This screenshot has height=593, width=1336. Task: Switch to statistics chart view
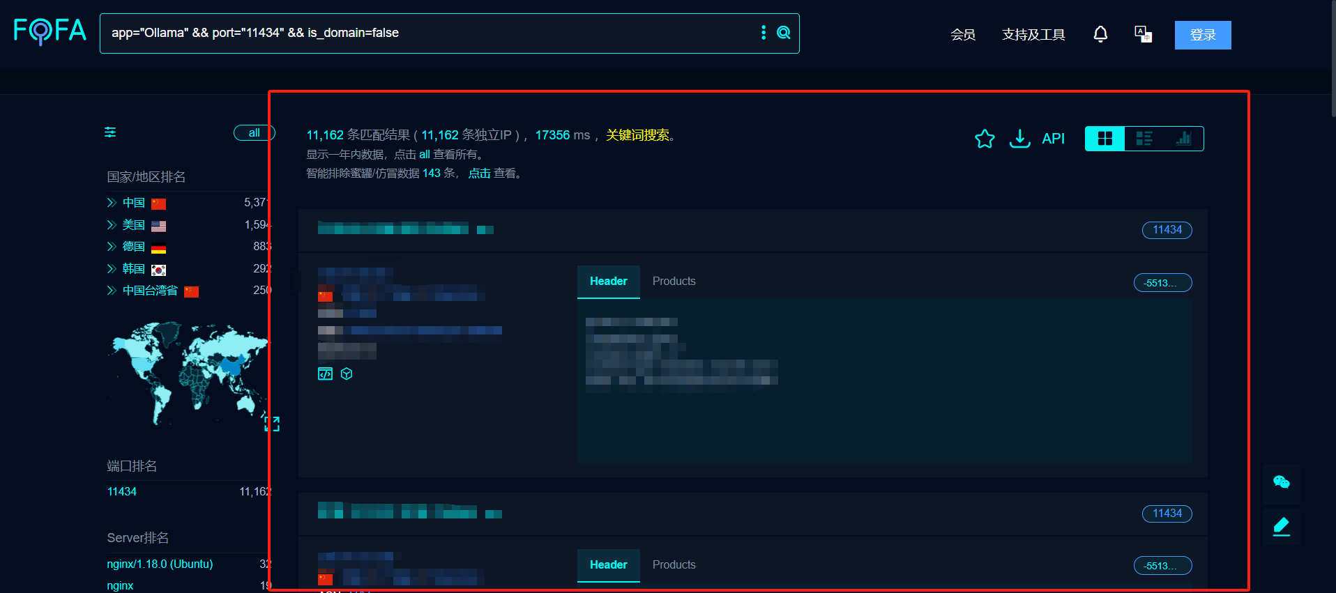1183,139
